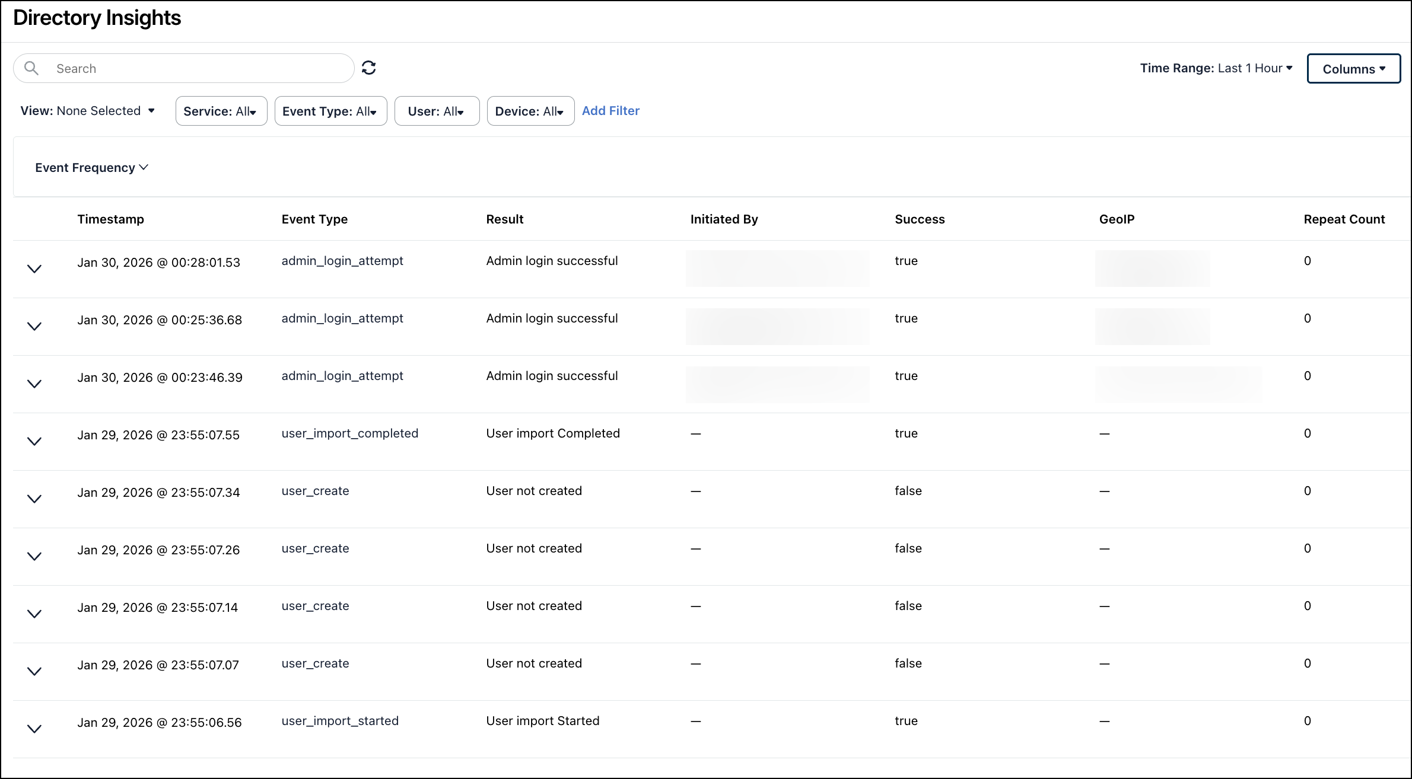Open the Columns selection menu

coord(1353,68)
